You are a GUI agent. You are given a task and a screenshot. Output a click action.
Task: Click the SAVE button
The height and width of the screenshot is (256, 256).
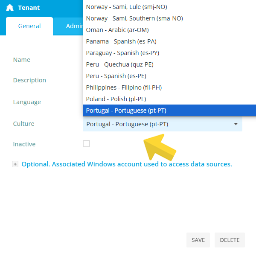pos(198,240)
